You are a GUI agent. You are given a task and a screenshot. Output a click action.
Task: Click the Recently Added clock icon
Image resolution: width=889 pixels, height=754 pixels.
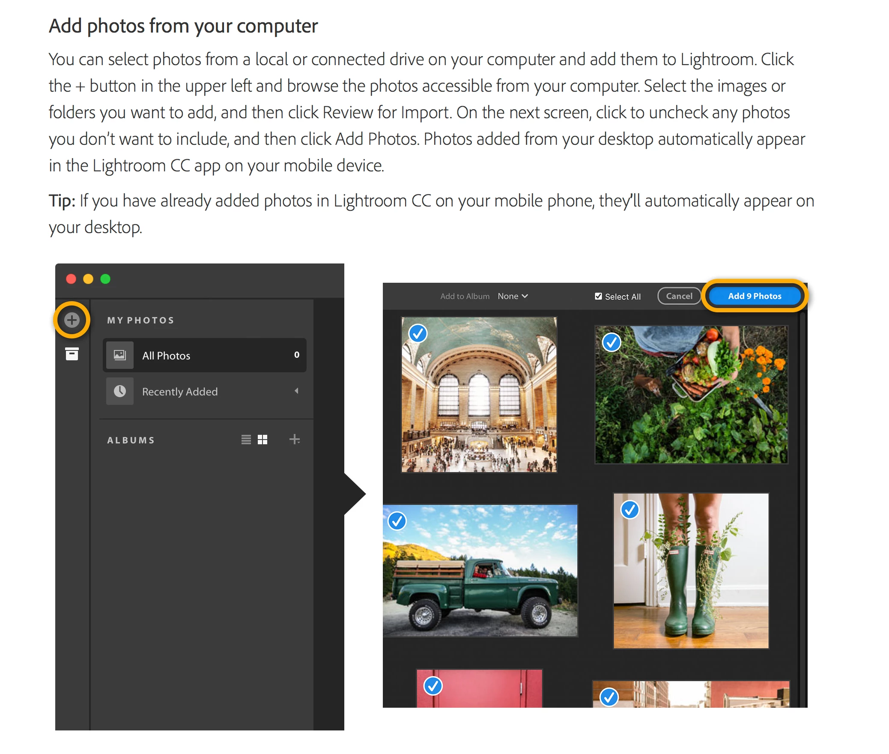[119, 391]
